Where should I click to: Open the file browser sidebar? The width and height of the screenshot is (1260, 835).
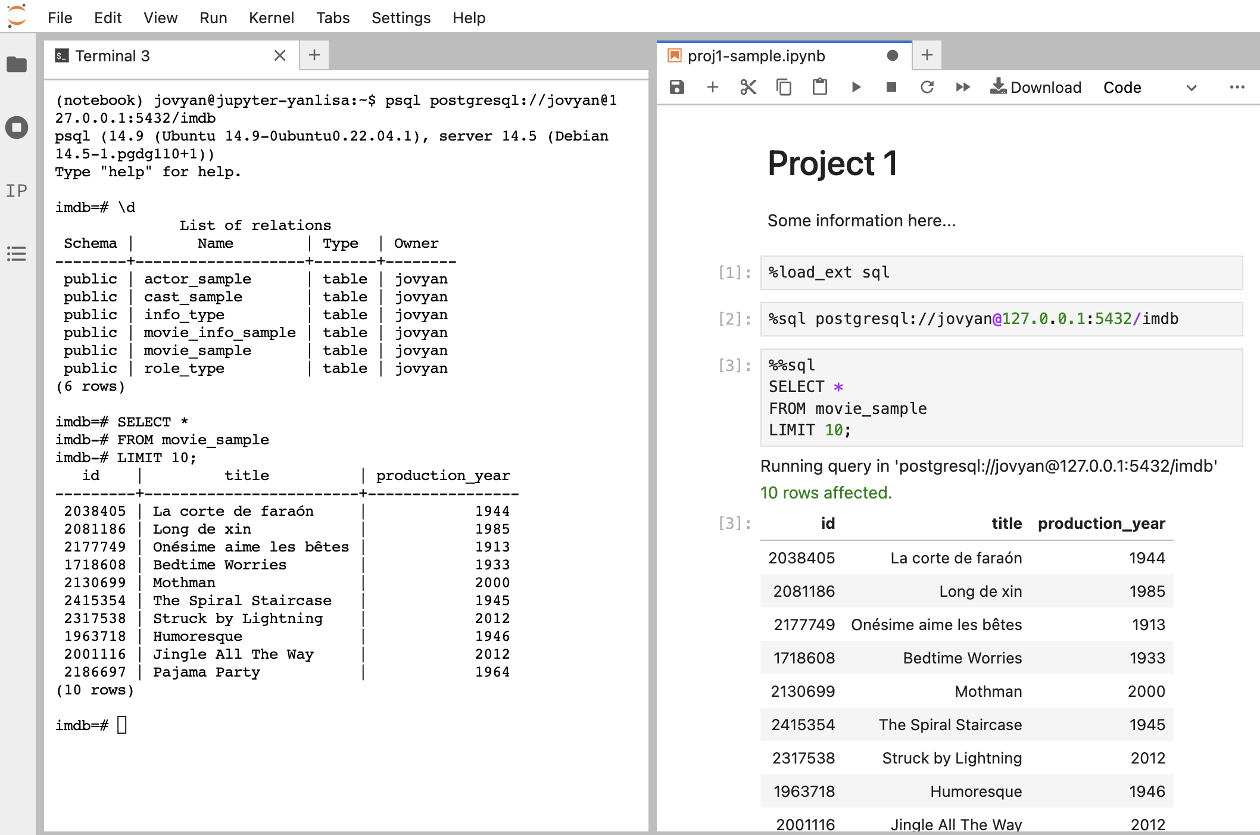(17, 64)
